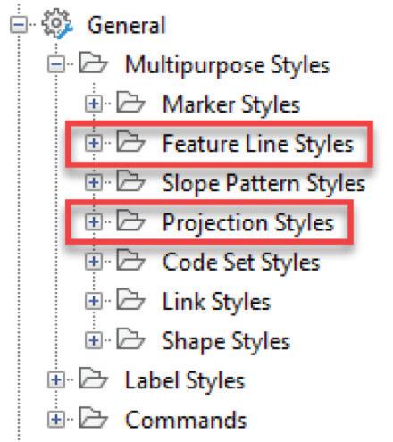Expand the Commands node
The width and height of the screenshot is (393, 442).
[x=56, y=419]
